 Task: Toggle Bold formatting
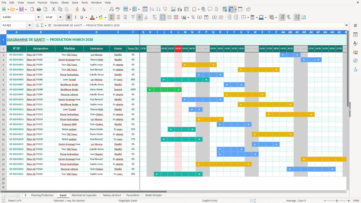(69, 17)
